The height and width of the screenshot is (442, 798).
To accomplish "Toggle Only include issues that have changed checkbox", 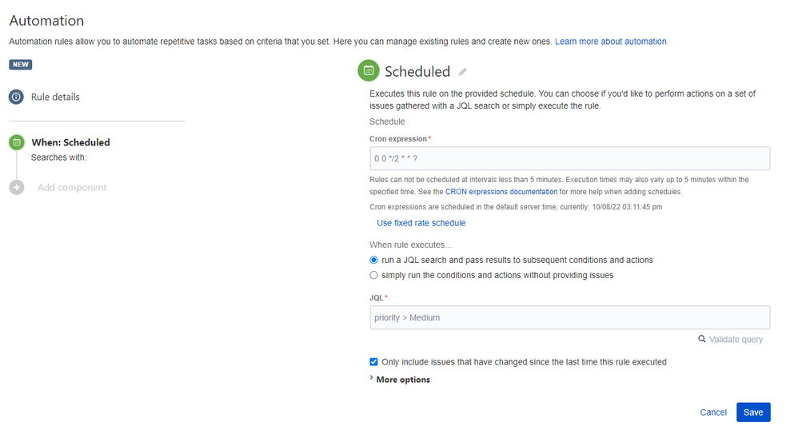I will [x=373, y=362].
